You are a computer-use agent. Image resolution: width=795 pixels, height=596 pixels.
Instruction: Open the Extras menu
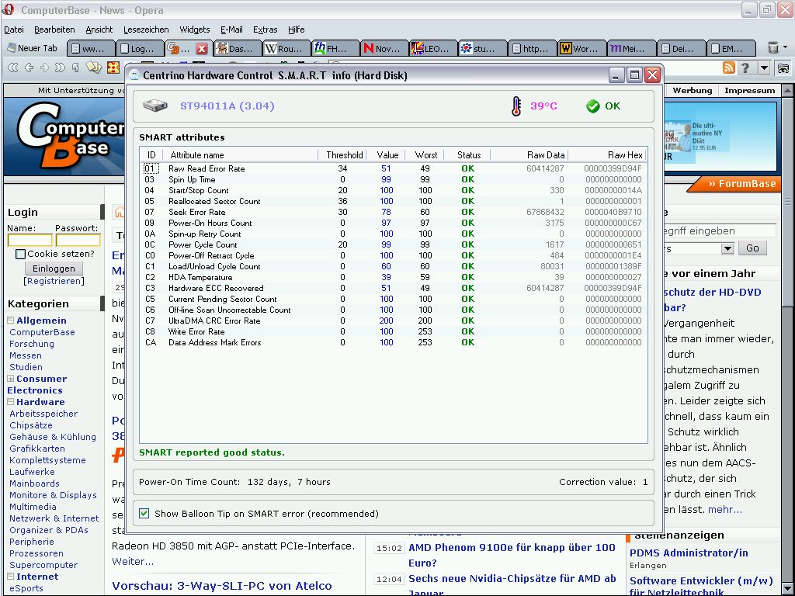click(x=266, y=29)
